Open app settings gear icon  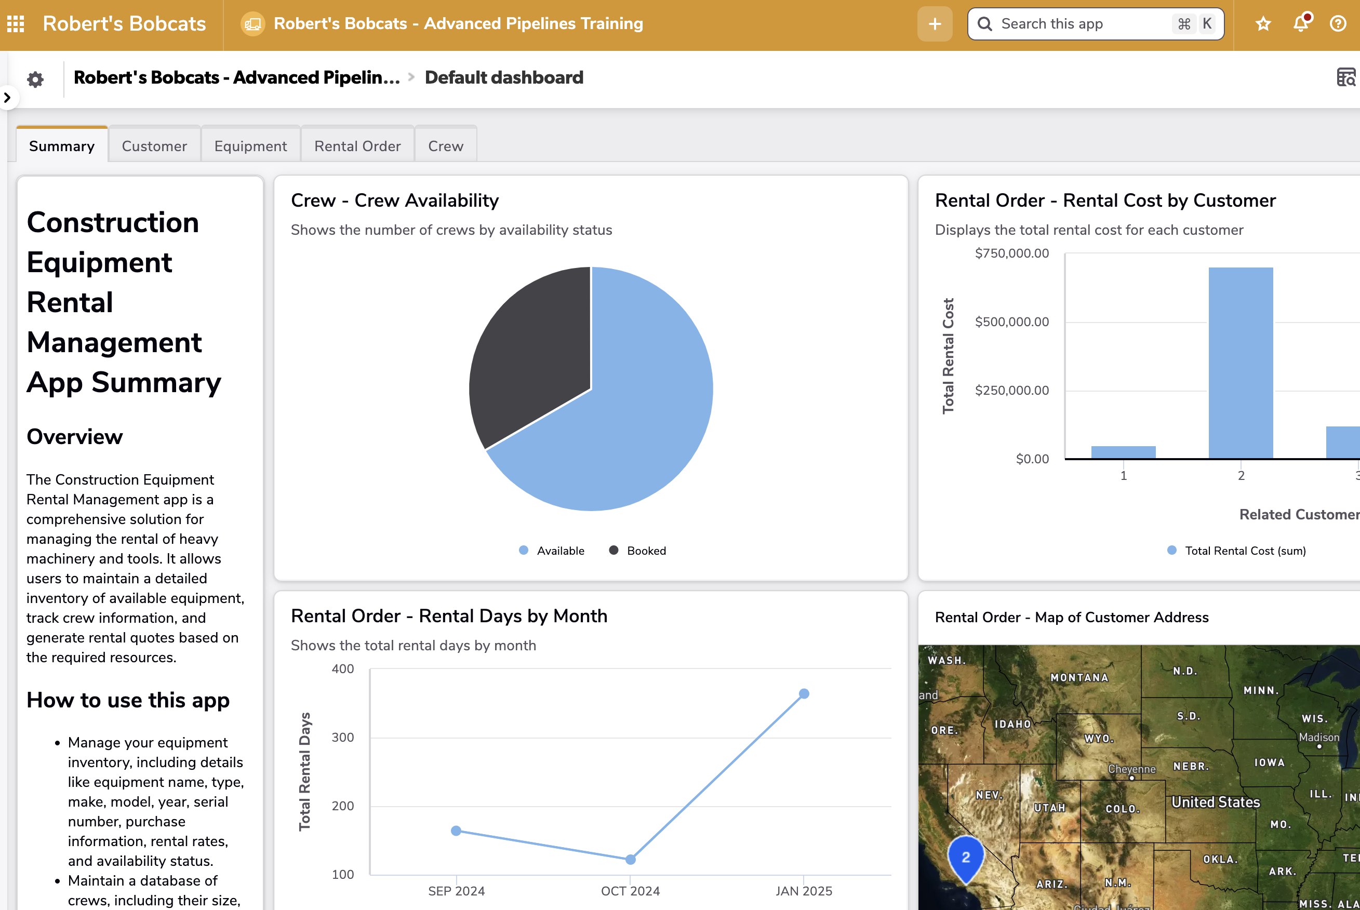pos(35,79)
